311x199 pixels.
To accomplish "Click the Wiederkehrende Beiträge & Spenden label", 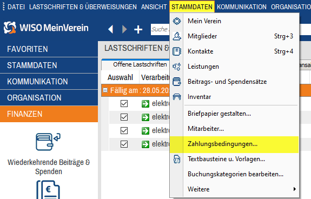I will 49,167.
